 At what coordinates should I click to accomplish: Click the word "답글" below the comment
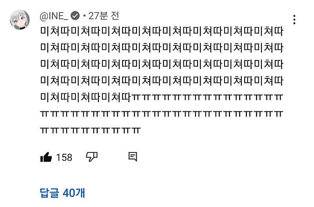click(49, 192)
